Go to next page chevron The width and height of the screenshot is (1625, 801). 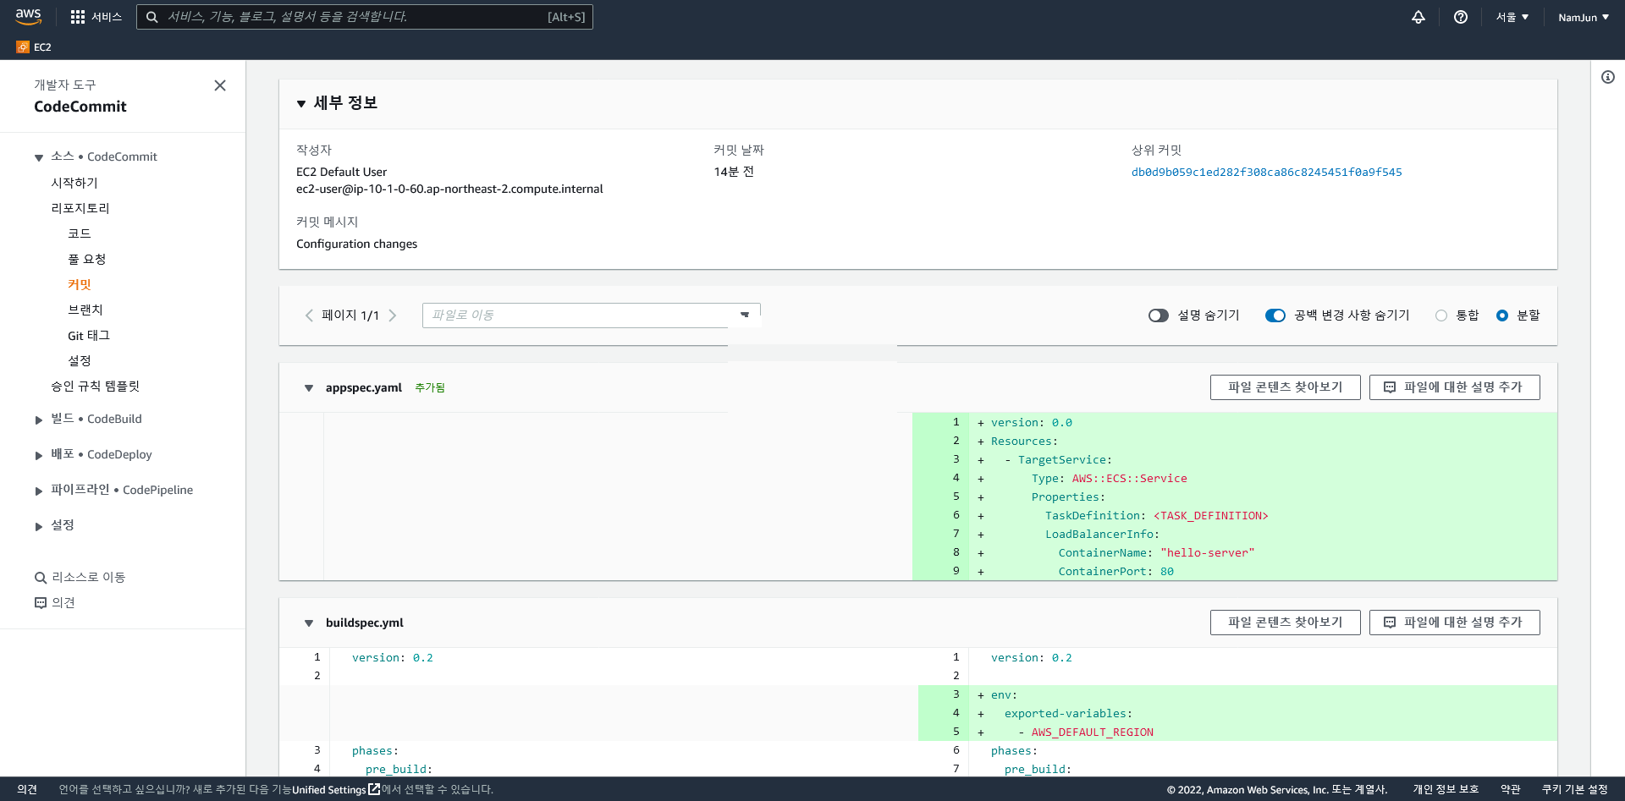[x=393, y=315]
